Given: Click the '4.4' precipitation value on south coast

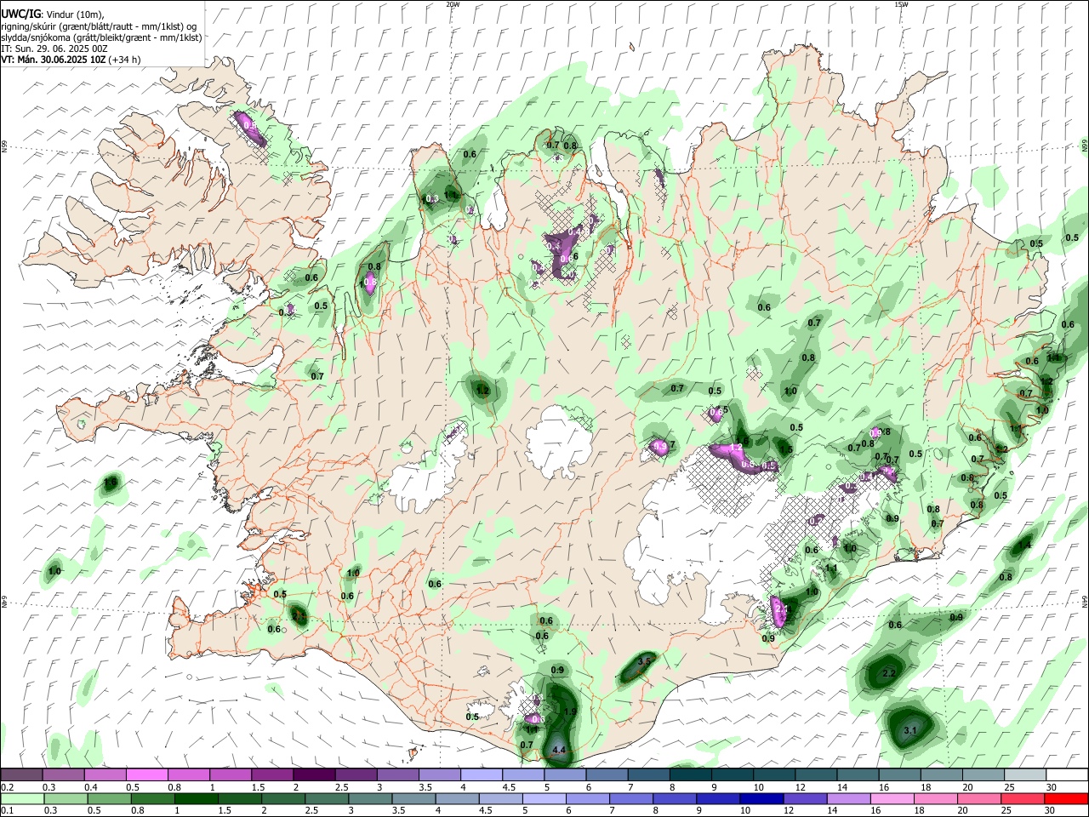Looking at the screenshot, I should tap(559, 750).
